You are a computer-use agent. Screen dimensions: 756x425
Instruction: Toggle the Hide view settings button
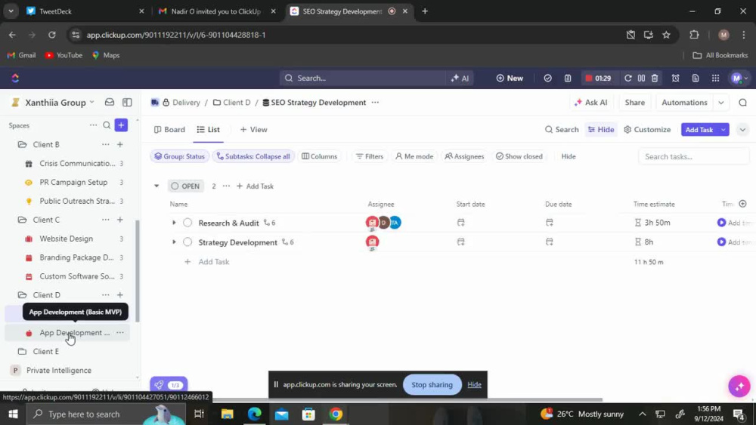point(601,130)
